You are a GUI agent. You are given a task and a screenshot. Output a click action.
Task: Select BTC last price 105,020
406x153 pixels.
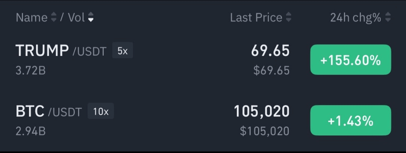tap(262, 111)
